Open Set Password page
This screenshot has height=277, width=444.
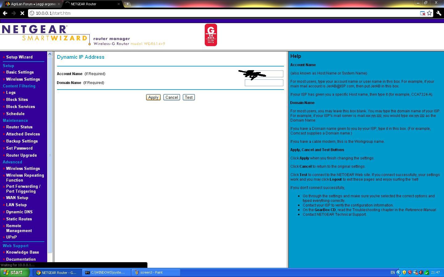[19, 148]
